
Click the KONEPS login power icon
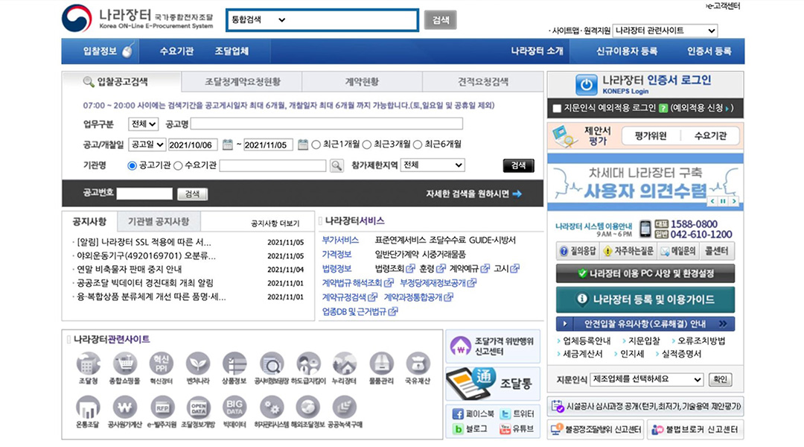(586, 85)
